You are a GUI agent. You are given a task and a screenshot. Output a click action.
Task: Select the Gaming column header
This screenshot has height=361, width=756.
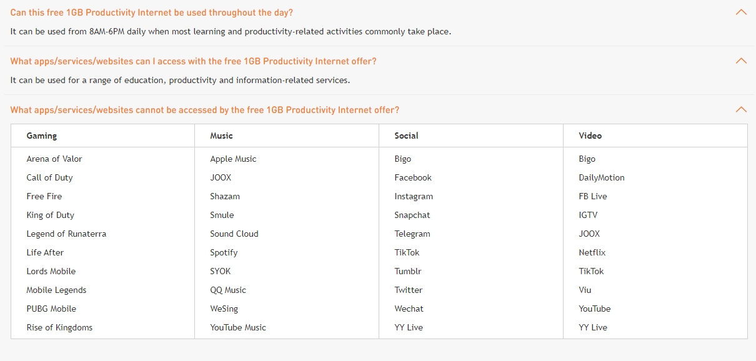(42, 136)
